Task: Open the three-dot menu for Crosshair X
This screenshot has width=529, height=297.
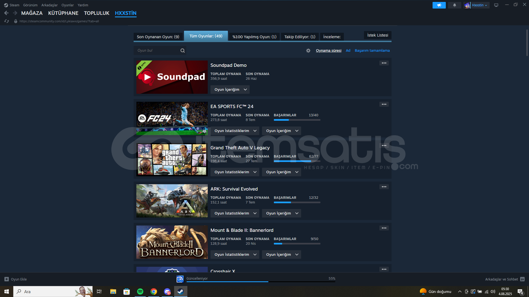Action: (x=384, y=269)
